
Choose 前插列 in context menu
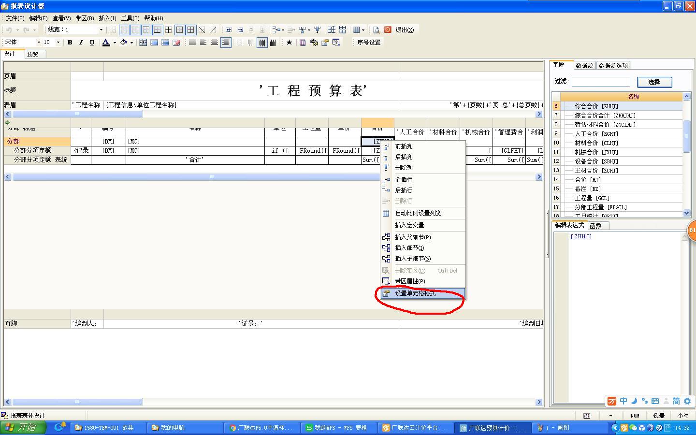(423, 146)
